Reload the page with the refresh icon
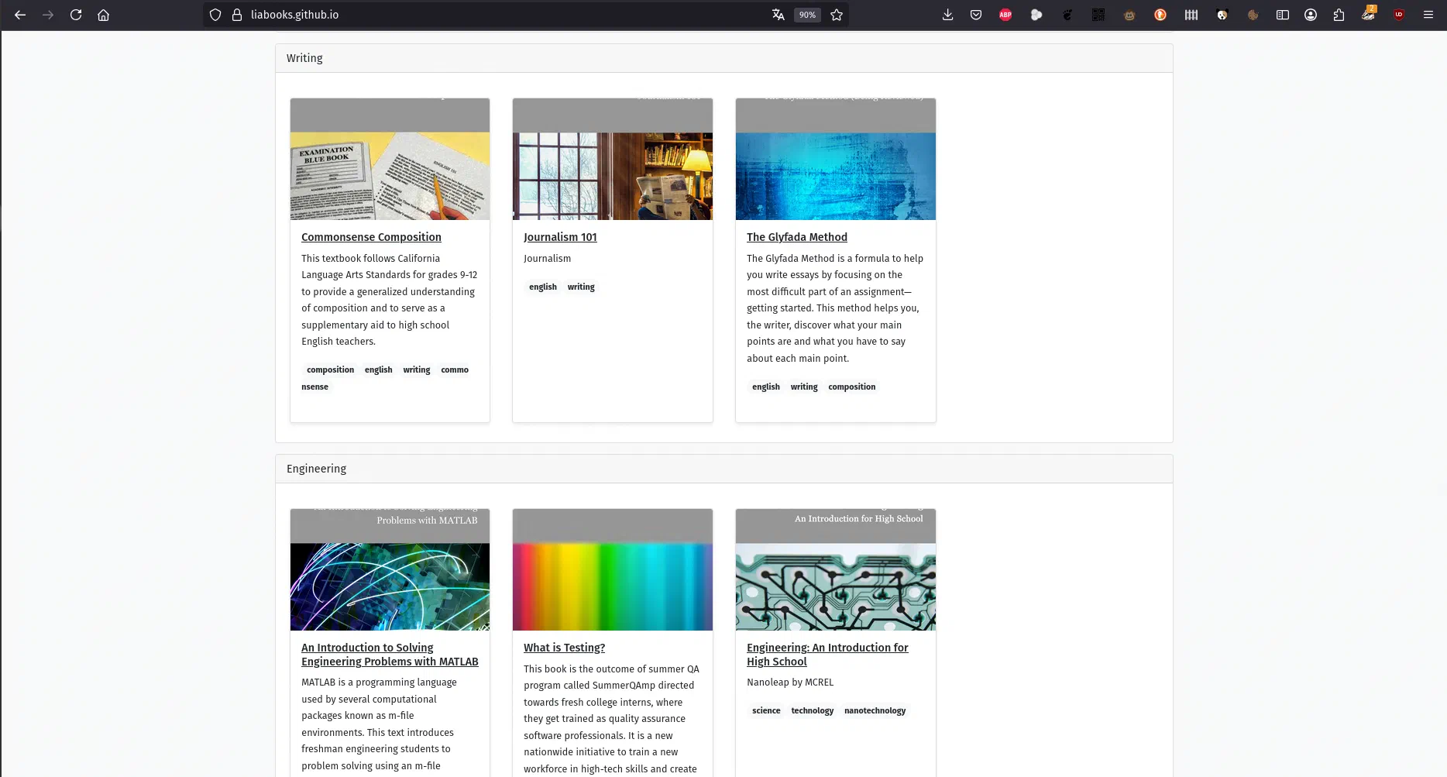Image resolution: width=1447 pixels, height=777 pixels. click(x=76, y=15)
